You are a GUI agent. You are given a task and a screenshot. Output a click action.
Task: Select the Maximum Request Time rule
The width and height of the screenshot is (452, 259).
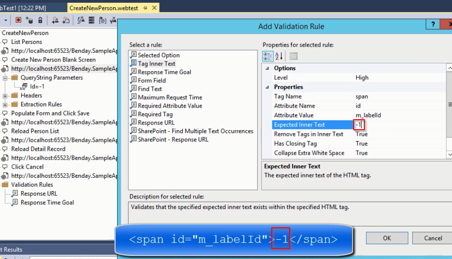point(170,98)
